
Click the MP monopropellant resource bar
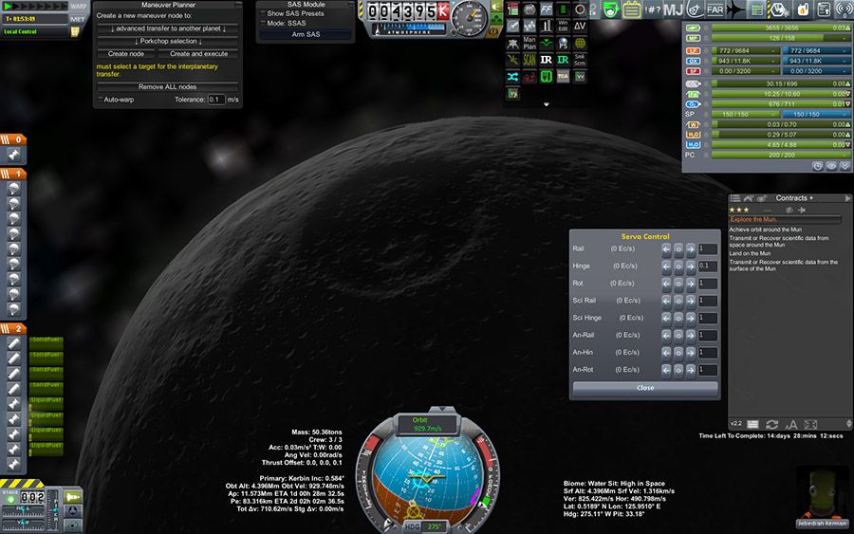(x=780, y=38)
